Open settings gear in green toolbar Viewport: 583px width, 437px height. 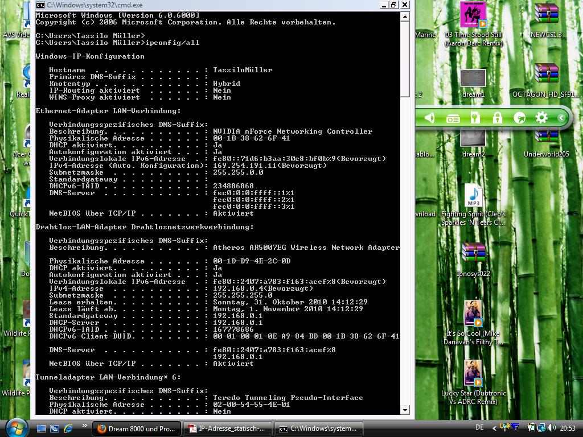pyautogui.click(x=541, y=118)
